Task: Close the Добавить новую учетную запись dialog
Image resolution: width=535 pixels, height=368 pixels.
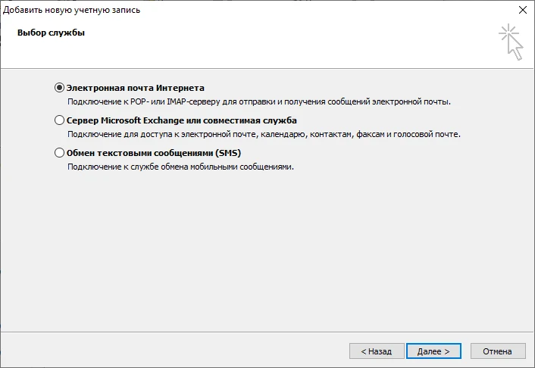Action: point(521,10)
